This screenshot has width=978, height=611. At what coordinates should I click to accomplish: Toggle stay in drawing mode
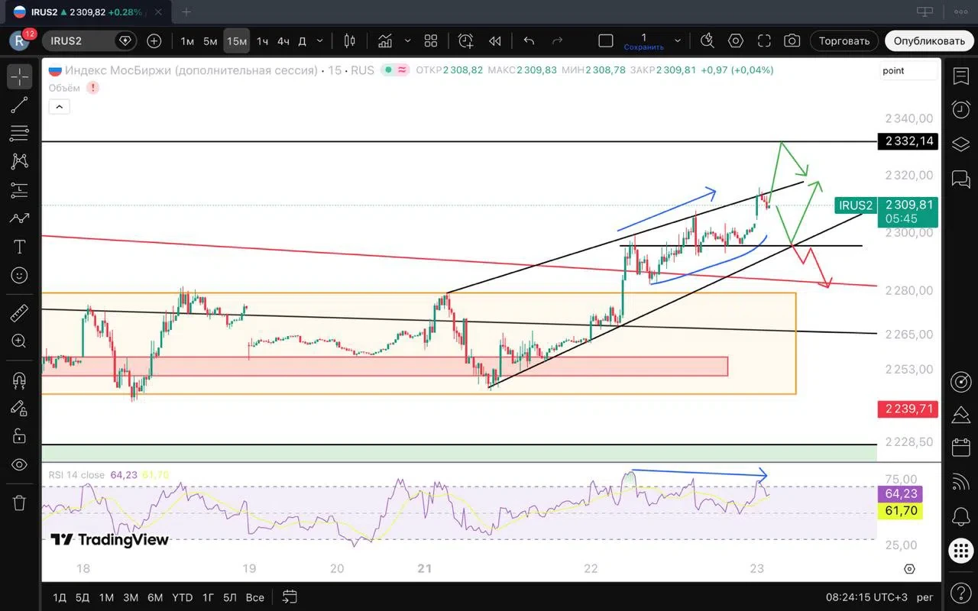19,408
